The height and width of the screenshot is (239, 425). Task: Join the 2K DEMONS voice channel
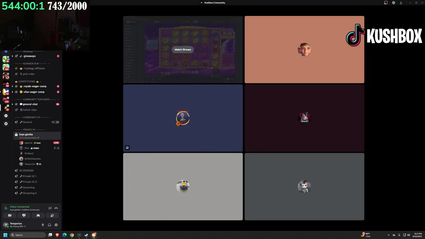point(37,171)
